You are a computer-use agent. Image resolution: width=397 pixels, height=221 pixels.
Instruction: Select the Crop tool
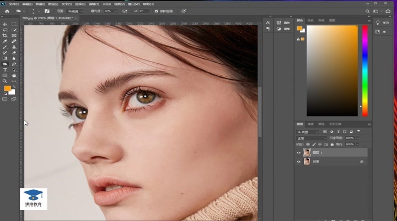click(x=5, y=35)
